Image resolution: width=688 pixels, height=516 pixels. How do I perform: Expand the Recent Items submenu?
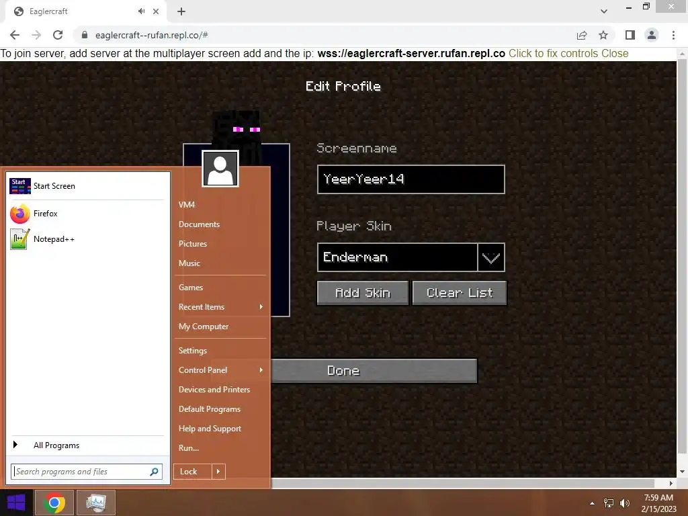tap(261, 306)
